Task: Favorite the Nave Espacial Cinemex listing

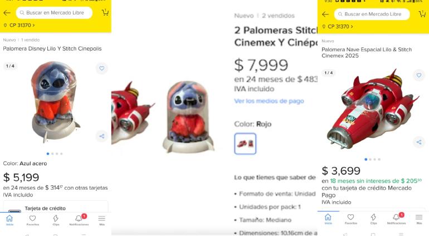Action: tap(419, 75)
